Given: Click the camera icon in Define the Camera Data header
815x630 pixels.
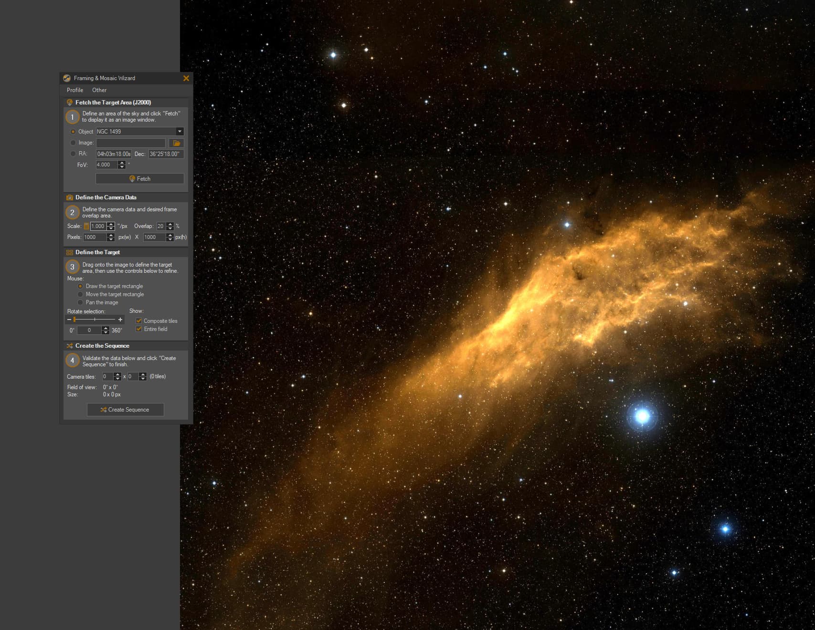Looking at the screenshot, I should pyautogui.click(x=70, y=197).
